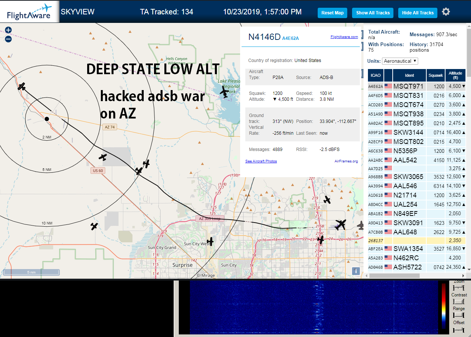Sort table by Altitude (ft) header
The height and width of the screenshot is (337, 471).
455,75
